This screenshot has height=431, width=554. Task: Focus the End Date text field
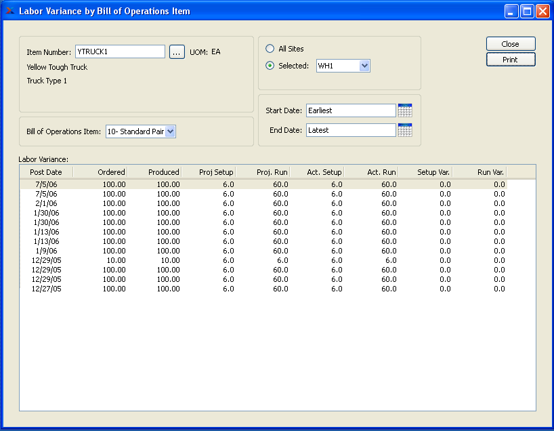pos(350,130)
